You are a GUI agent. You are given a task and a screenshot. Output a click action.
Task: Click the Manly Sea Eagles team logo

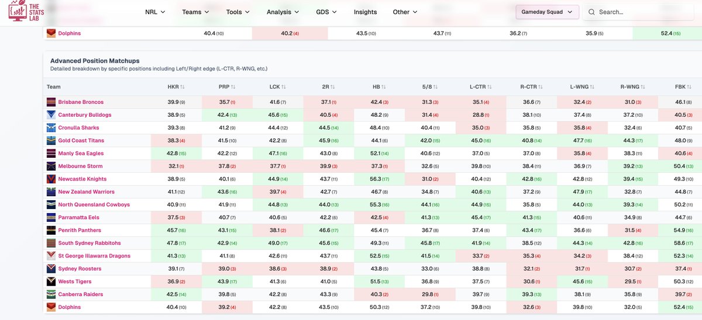click(51, 154)
